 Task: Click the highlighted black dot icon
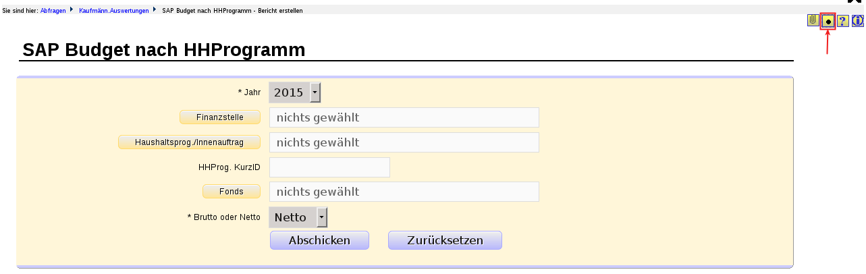point(828,21)
